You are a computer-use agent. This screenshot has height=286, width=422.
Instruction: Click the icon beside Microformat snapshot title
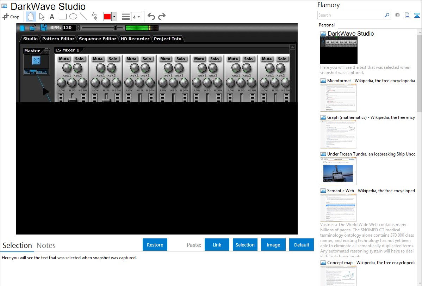pyautogui.click(x=323, y=81)
